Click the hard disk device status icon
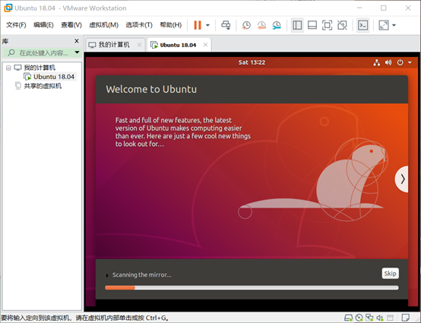Viewport: 421px width, 323px height. (349, 318)
